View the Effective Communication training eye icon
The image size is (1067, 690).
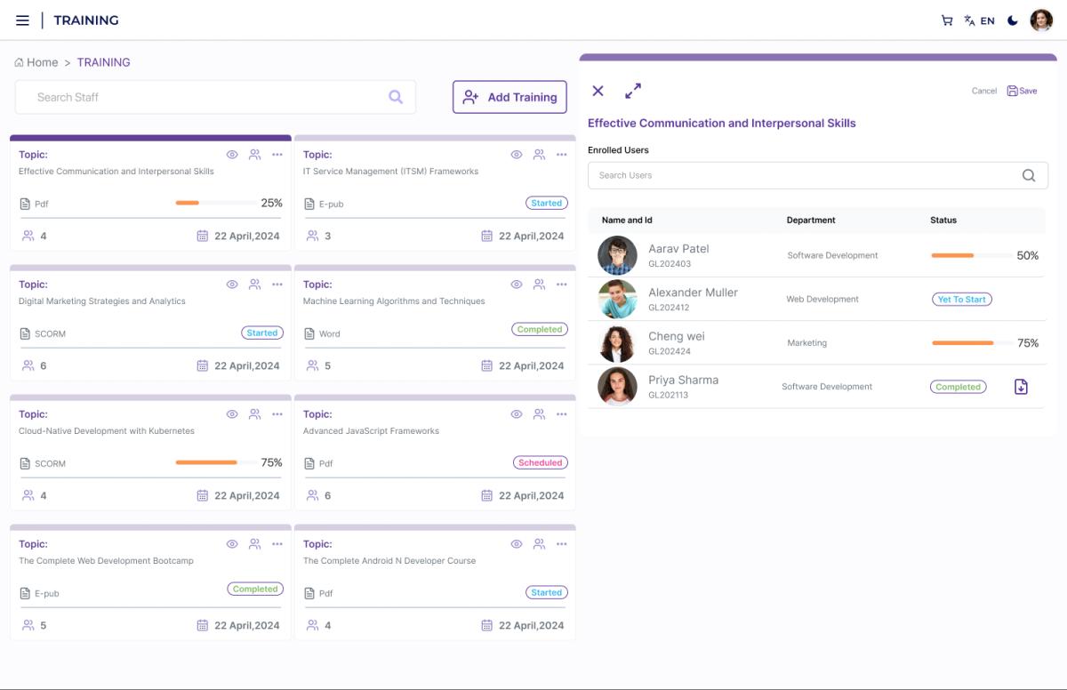232,155
